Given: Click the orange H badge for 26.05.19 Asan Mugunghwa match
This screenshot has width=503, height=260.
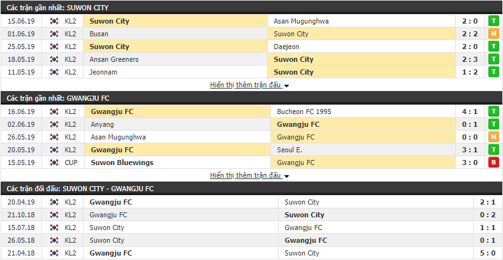Looking at the screenshot, I should tap(493, 137).
